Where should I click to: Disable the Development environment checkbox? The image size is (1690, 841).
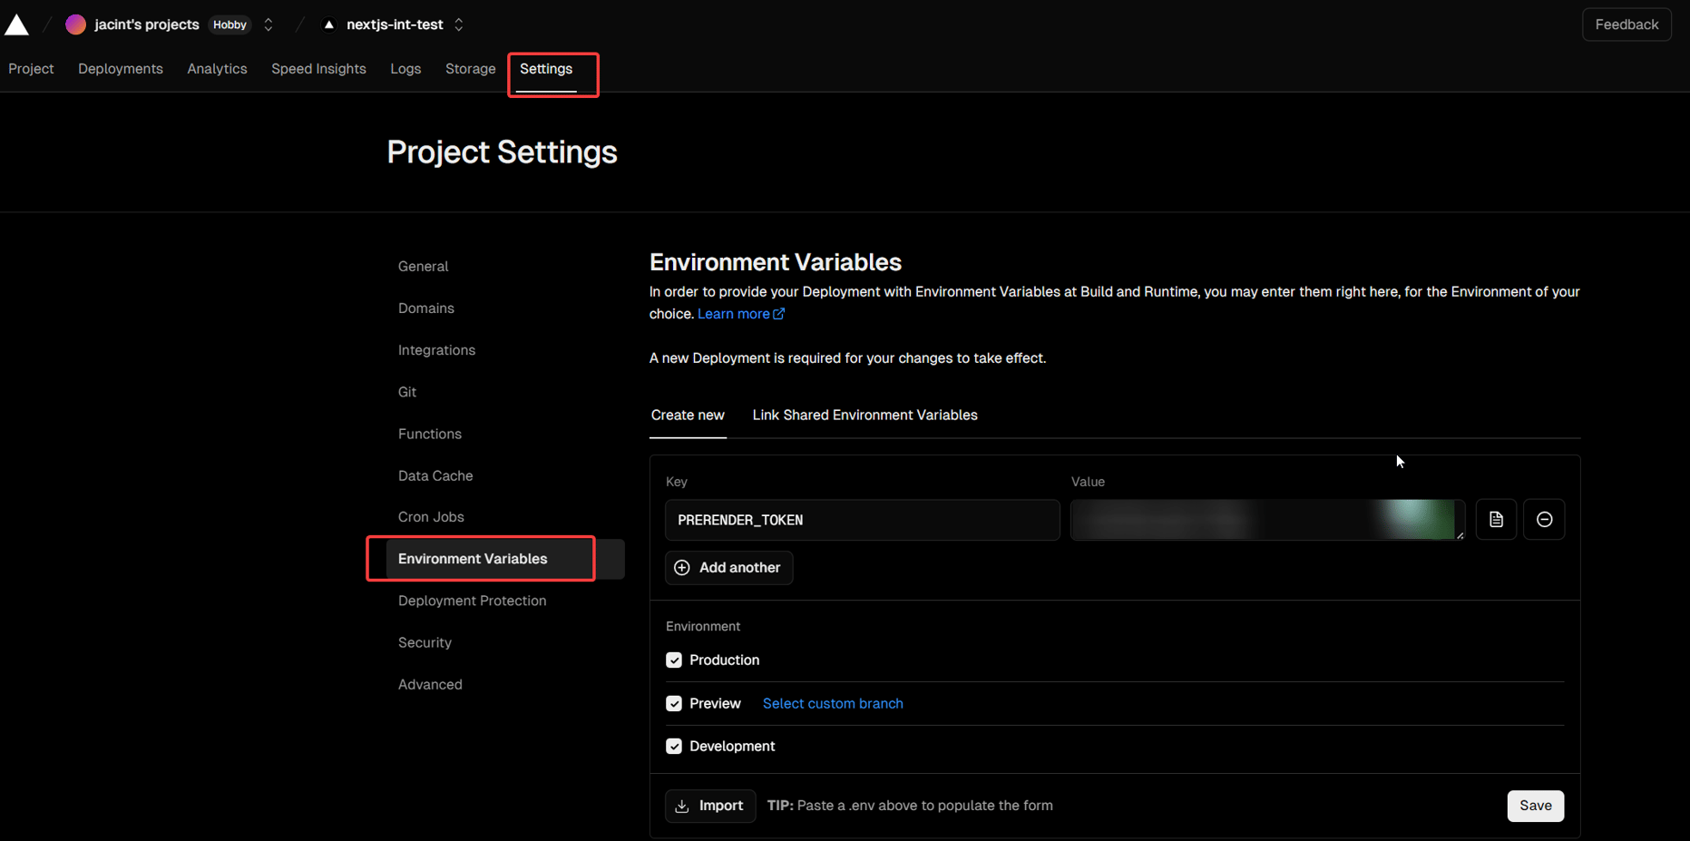(674, 747)
